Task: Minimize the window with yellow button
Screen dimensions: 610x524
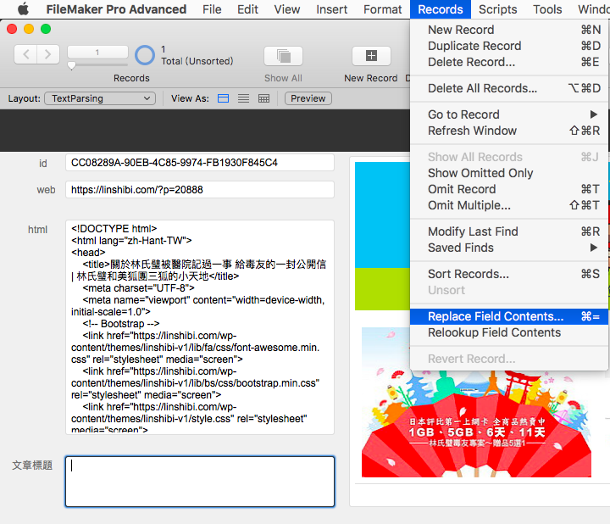Action: coord(29,29)
